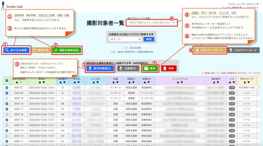The height and width of the screenshot is (146, 263).
Task: Sort お名前 column descending
Action: [x=79, y=82]
